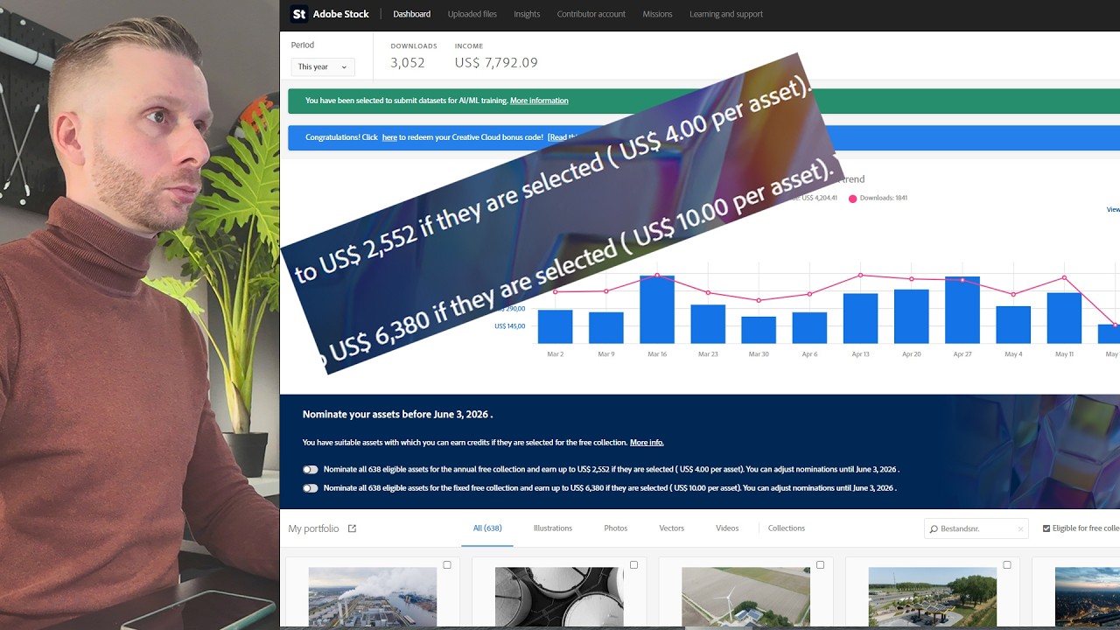Open the black and white storage tanks thumbnail
The width and height of the screenshot is (1120, 630).
pyautogui.click(x=559, y=598)
